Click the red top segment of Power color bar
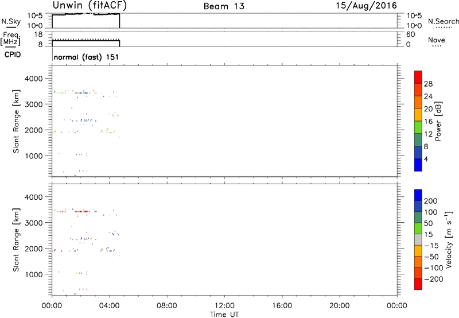 point(418,76)
